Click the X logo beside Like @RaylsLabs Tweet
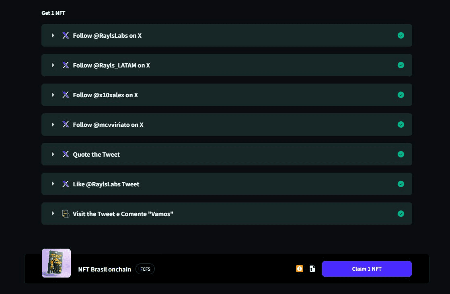The width and height of the screenshot is (450, 294). (x=66, y=184)
